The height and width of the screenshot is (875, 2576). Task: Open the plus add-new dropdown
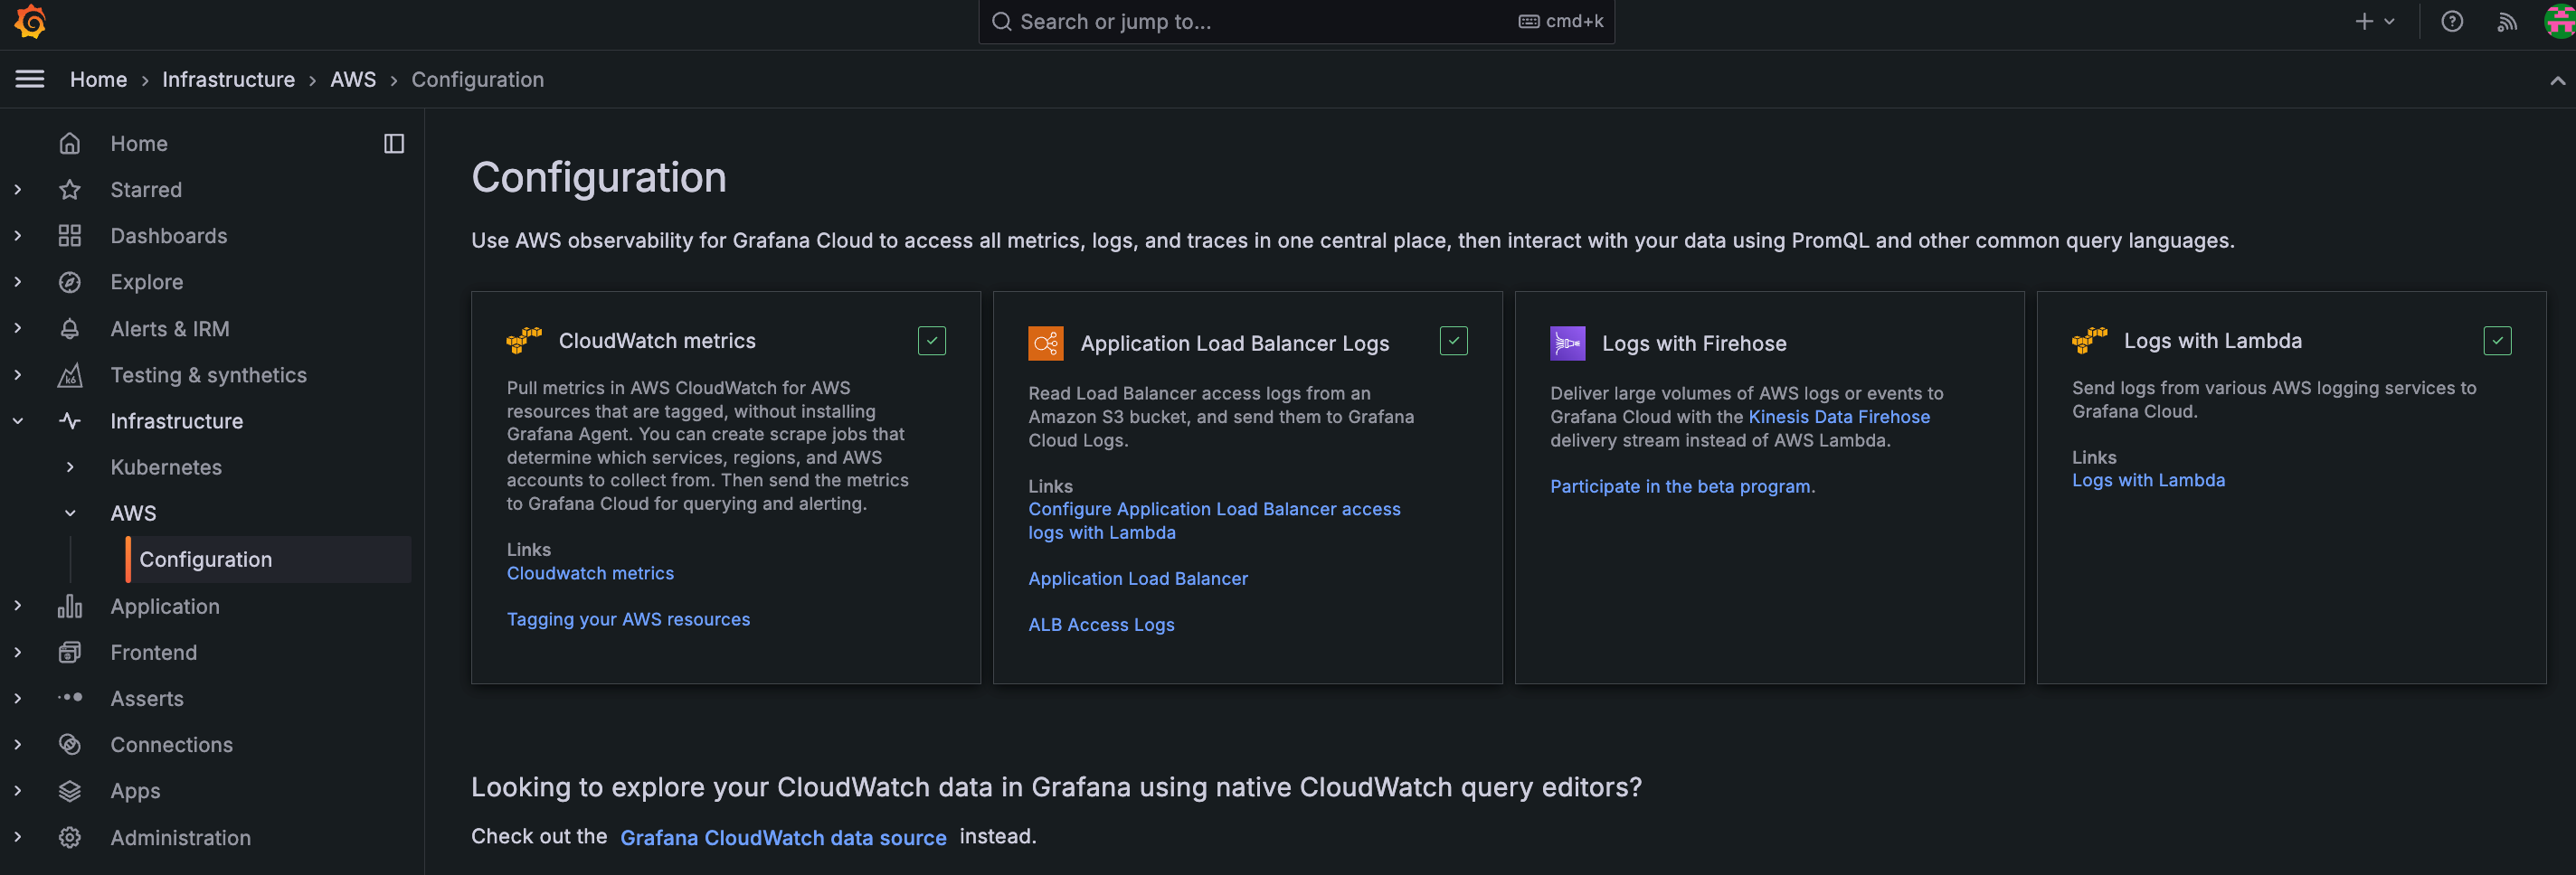pos(2375,21)
